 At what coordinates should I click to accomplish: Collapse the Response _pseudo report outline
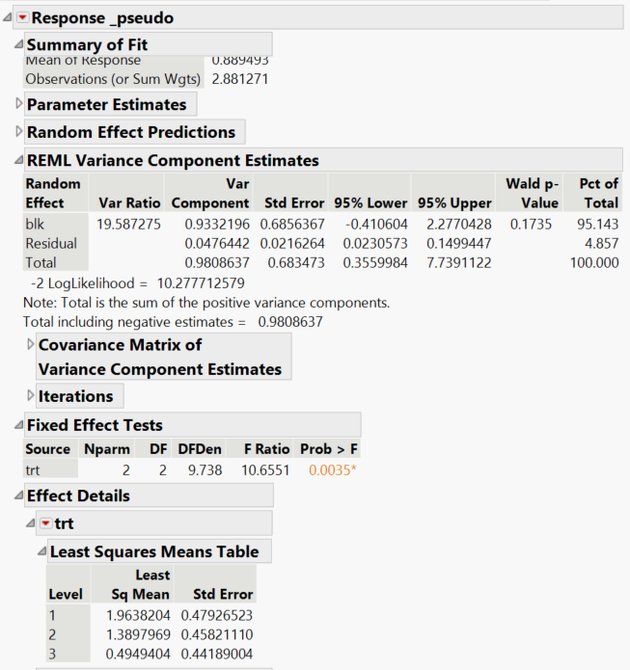point(9,18)
